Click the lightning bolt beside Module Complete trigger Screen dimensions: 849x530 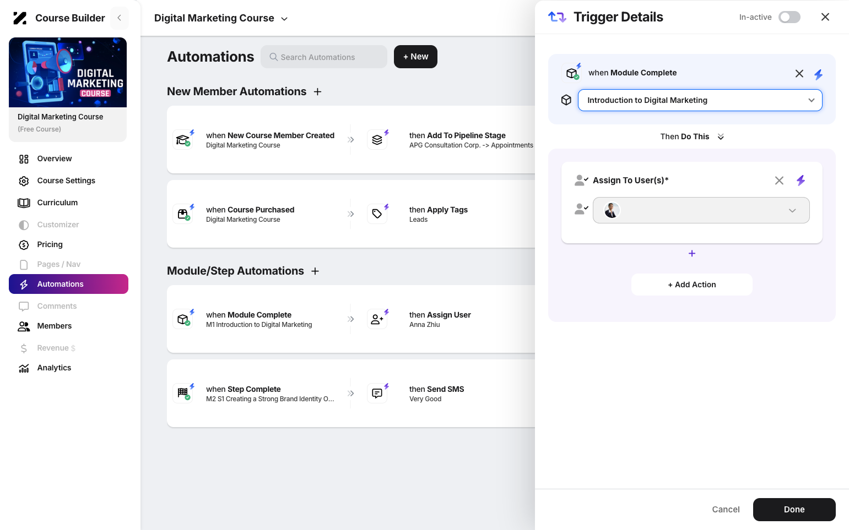click(819, 74)
